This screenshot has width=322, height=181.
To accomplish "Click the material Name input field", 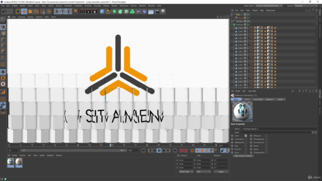I will click(279, 129).
